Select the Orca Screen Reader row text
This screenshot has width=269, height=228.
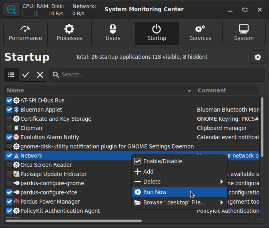coord(46,165)
